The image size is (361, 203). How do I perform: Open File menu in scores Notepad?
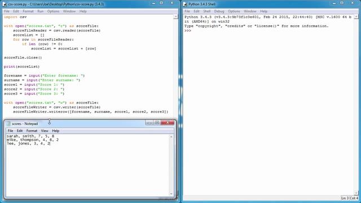pyautogui.click(x=10, y=131)
